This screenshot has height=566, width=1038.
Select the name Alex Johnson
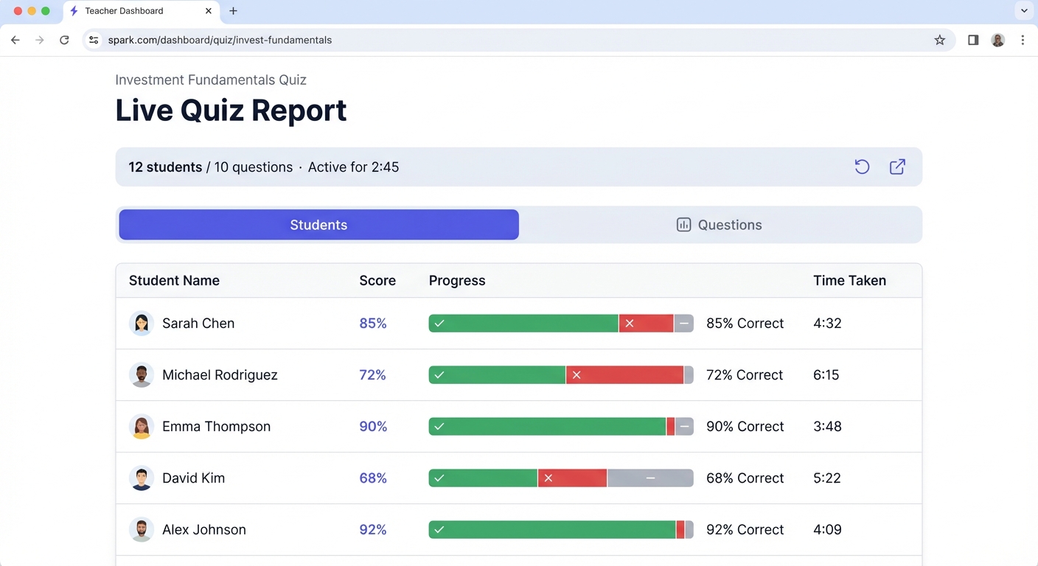click(x=204, y=530)
